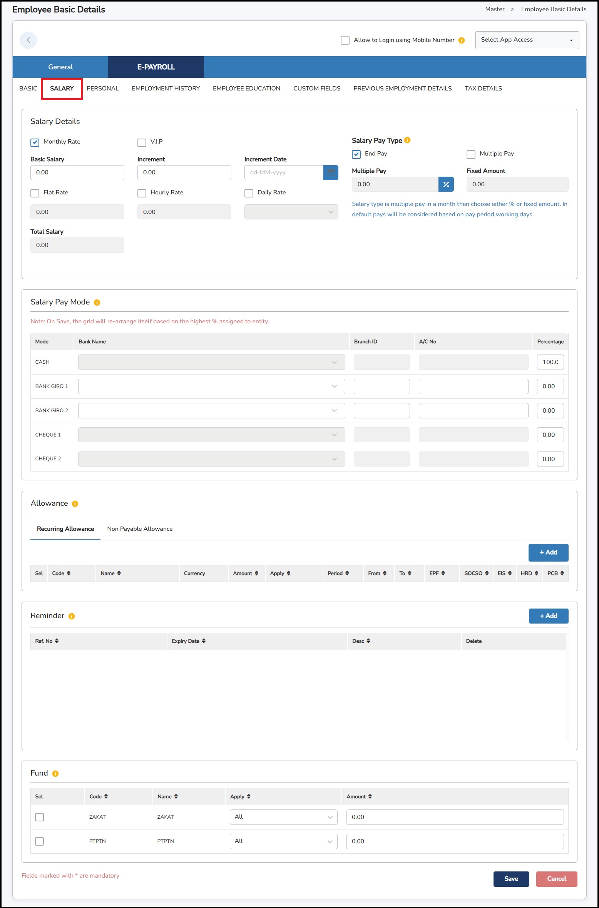Tick the Hourly Rate checkbox

point(142,193)
